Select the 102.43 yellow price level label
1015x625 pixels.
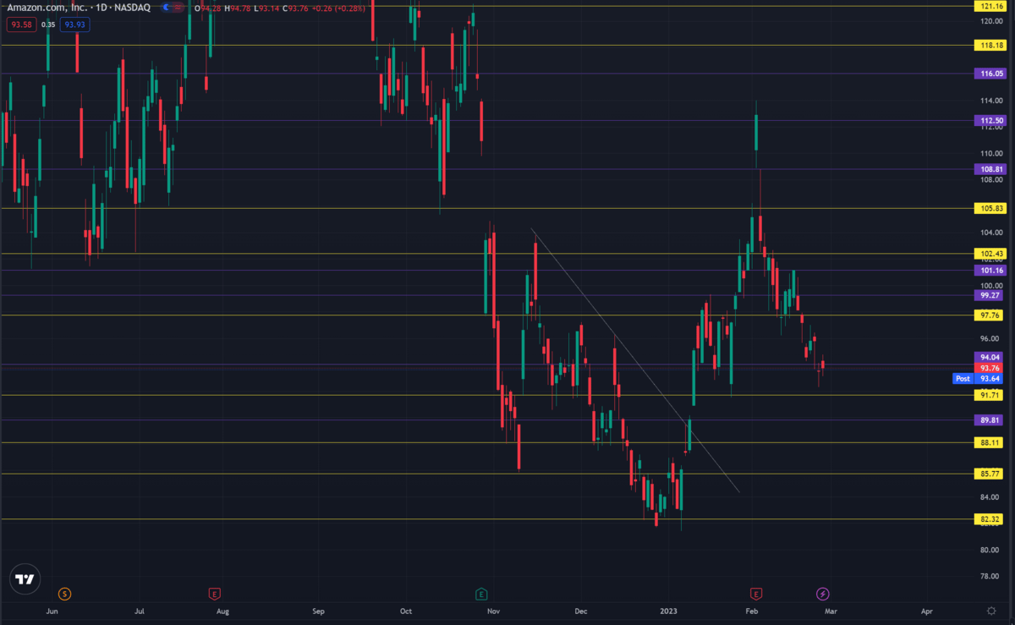pyautogui.click(x=990, y=254)
